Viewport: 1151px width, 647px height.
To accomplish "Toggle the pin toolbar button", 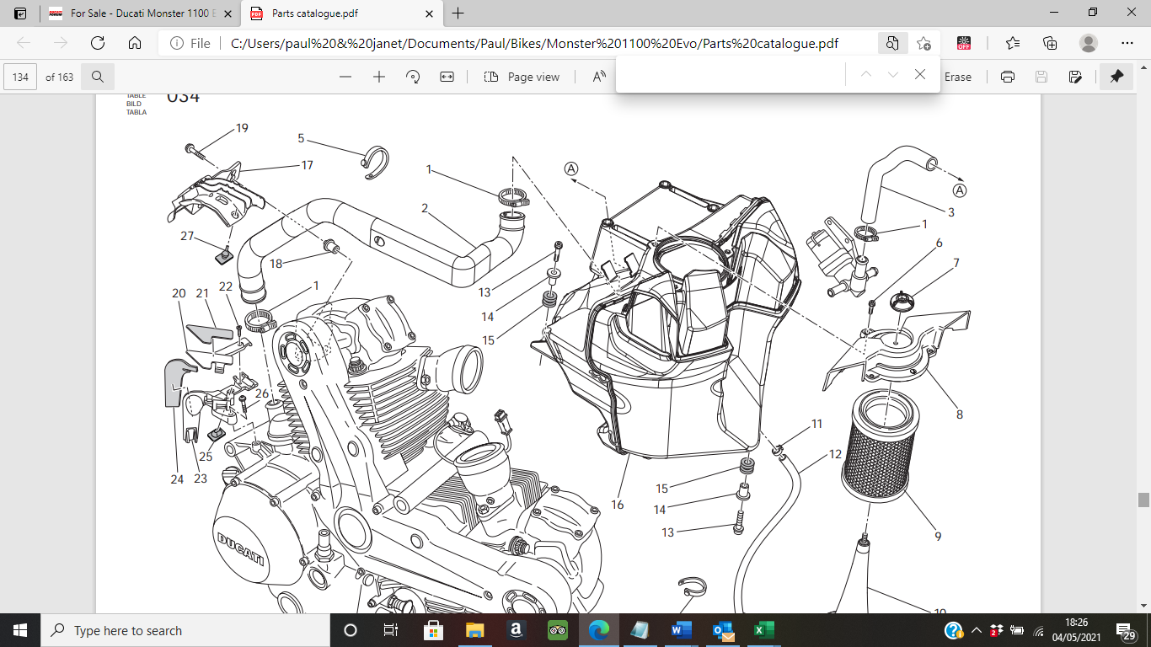I will 1116,77.
